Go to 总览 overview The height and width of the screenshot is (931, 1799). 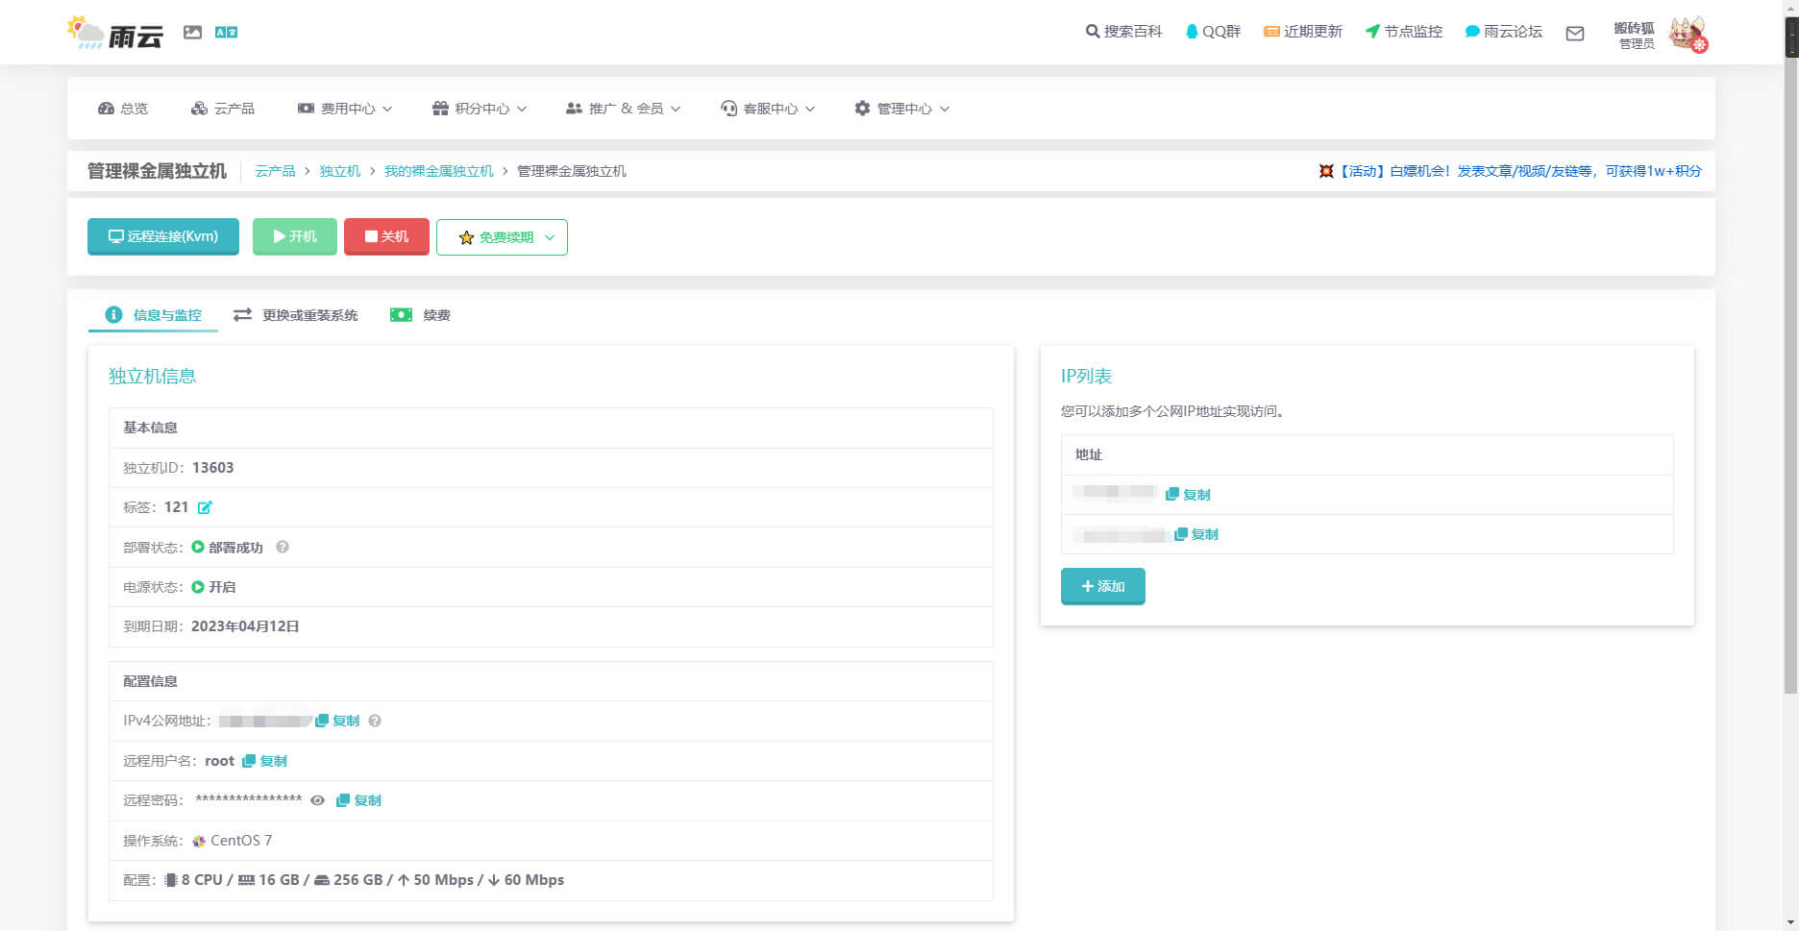pos(123,109)
